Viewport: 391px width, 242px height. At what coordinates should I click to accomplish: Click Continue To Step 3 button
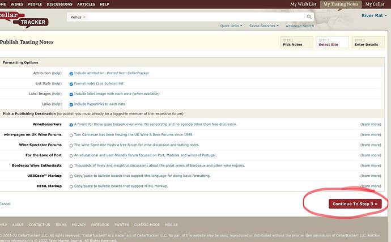tap(355, 204)
